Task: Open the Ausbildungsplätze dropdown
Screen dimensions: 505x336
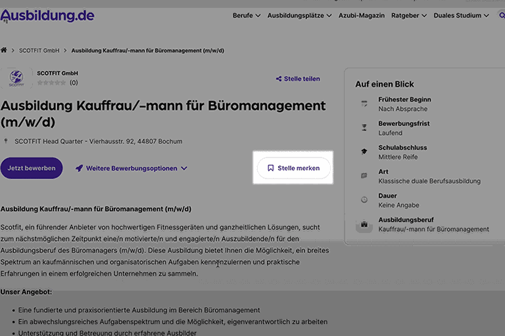Action: (299, 15)
